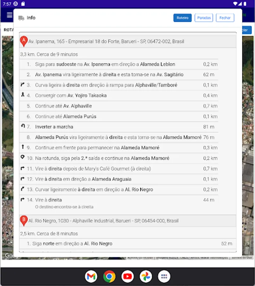Select step 5 Continue até Av. Alphaville
The image size is (255, 286).
119,106
